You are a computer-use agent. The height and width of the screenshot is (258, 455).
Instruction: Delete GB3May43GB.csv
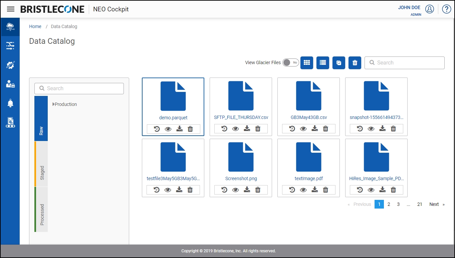[325, 129]
